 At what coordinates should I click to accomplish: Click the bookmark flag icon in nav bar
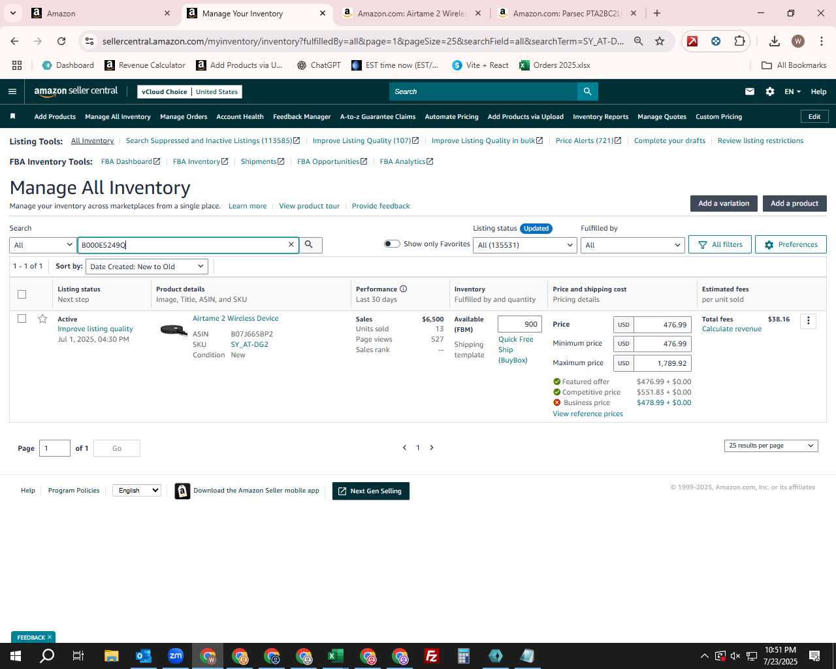click(12, 116)
